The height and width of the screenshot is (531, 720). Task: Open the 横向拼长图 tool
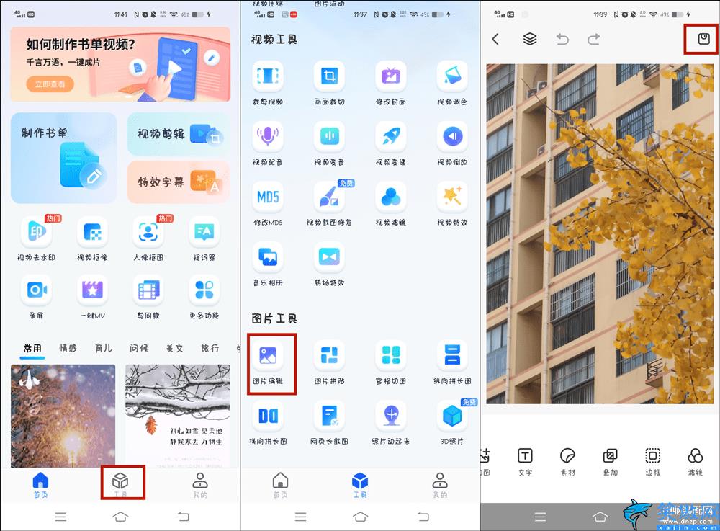pos(268,423)
